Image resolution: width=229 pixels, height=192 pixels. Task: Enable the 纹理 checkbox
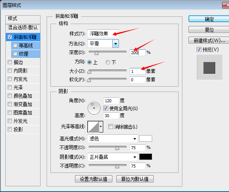point(15,54)
